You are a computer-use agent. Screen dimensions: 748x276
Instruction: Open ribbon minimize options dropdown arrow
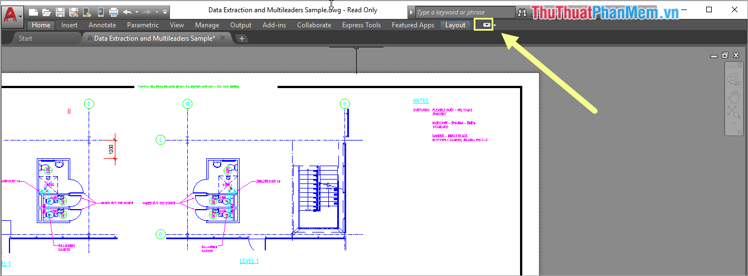tap(494, 25)
